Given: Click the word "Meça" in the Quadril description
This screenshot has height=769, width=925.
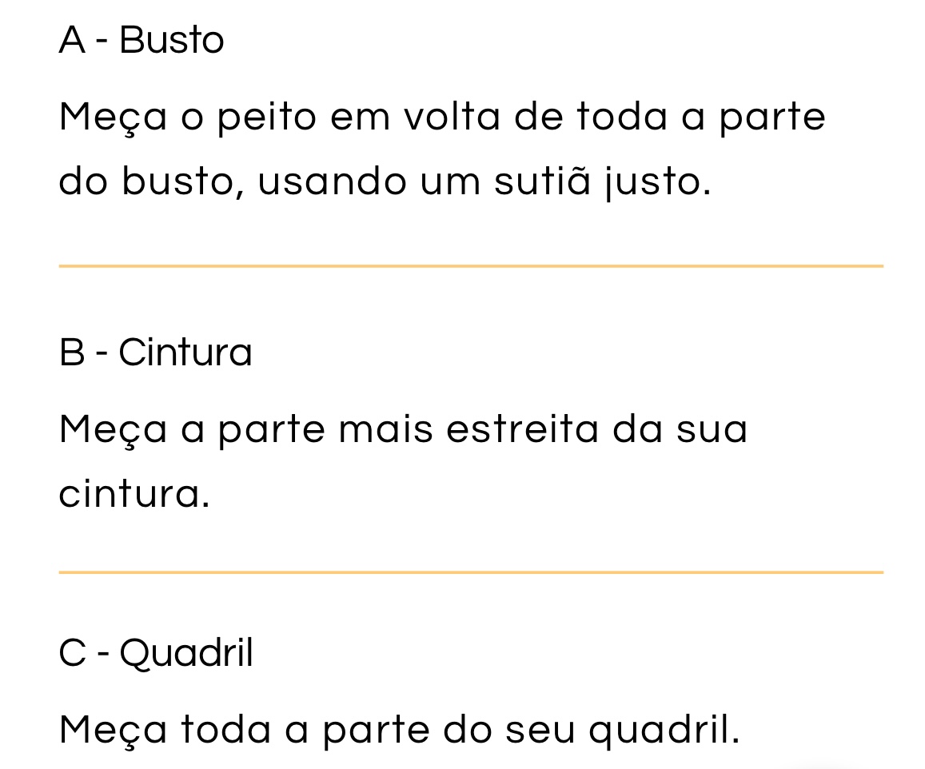Looking at the screenshot, I should [x=111, y=729].
